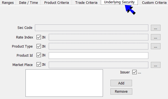Toggle the Product Type IN checkbox
This screenshot has width=168, height=99.
pos(39,46)
